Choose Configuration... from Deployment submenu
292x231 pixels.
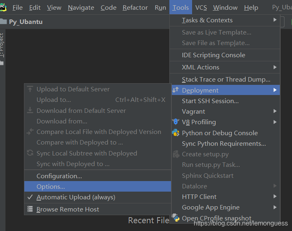pyautogui.click(x=59, y=176)
